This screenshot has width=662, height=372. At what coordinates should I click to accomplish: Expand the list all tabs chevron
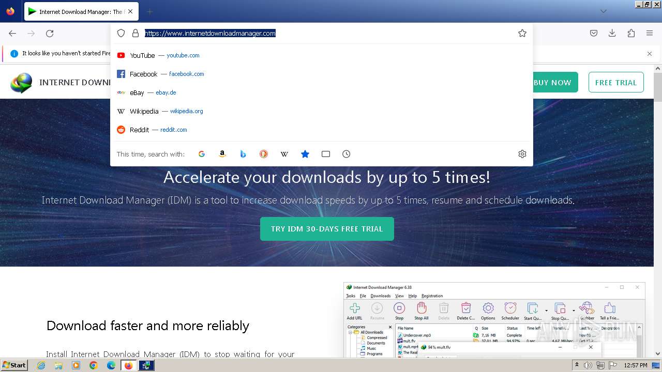(603, 11)
